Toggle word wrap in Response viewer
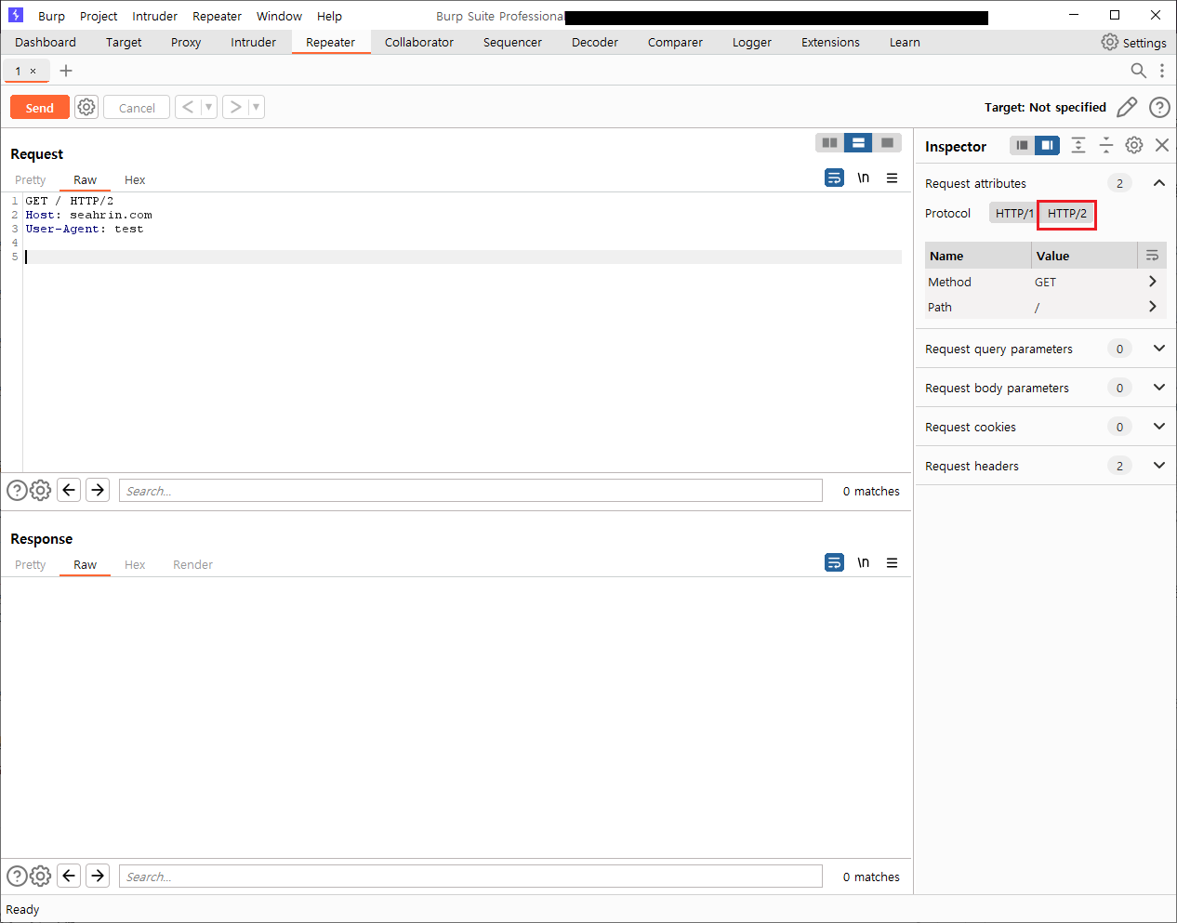Image resolution: width=1177 pixels, height=923 pixels. 835,562
